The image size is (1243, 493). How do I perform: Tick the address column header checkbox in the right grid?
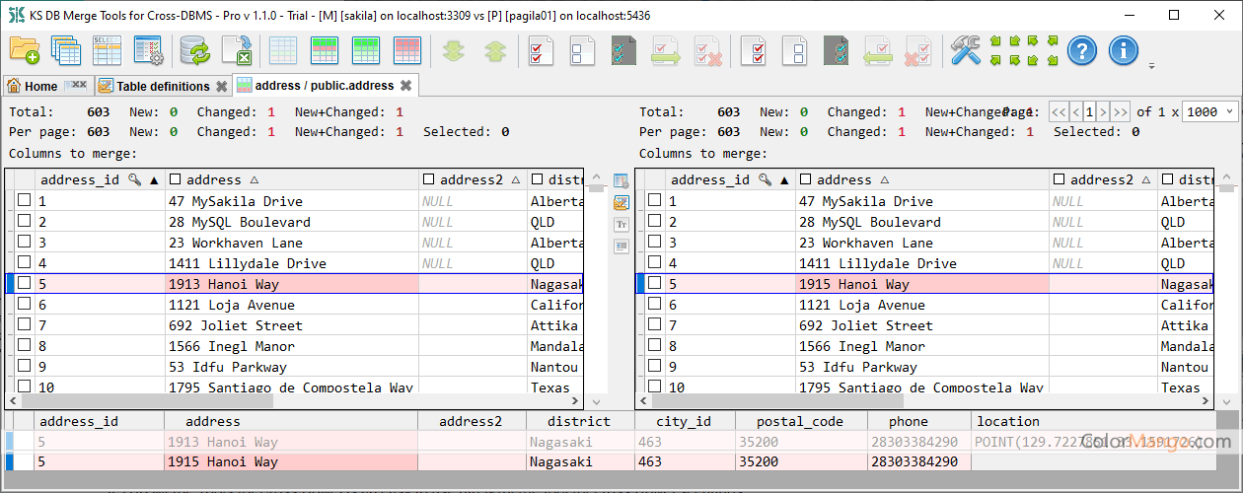coord(806,179)
